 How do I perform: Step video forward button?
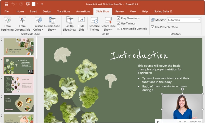(185, 122)
